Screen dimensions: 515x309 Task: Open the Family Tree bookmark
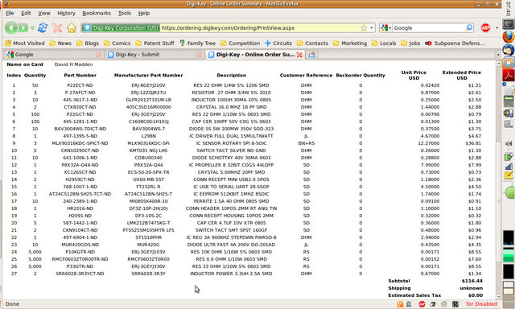pyautogui.click(x=198, y=43)
